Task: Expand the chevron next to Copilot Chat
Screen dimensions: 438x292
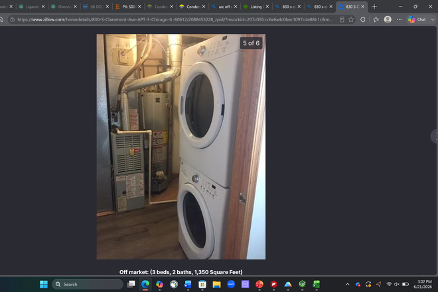Action: tap(433, 19)
